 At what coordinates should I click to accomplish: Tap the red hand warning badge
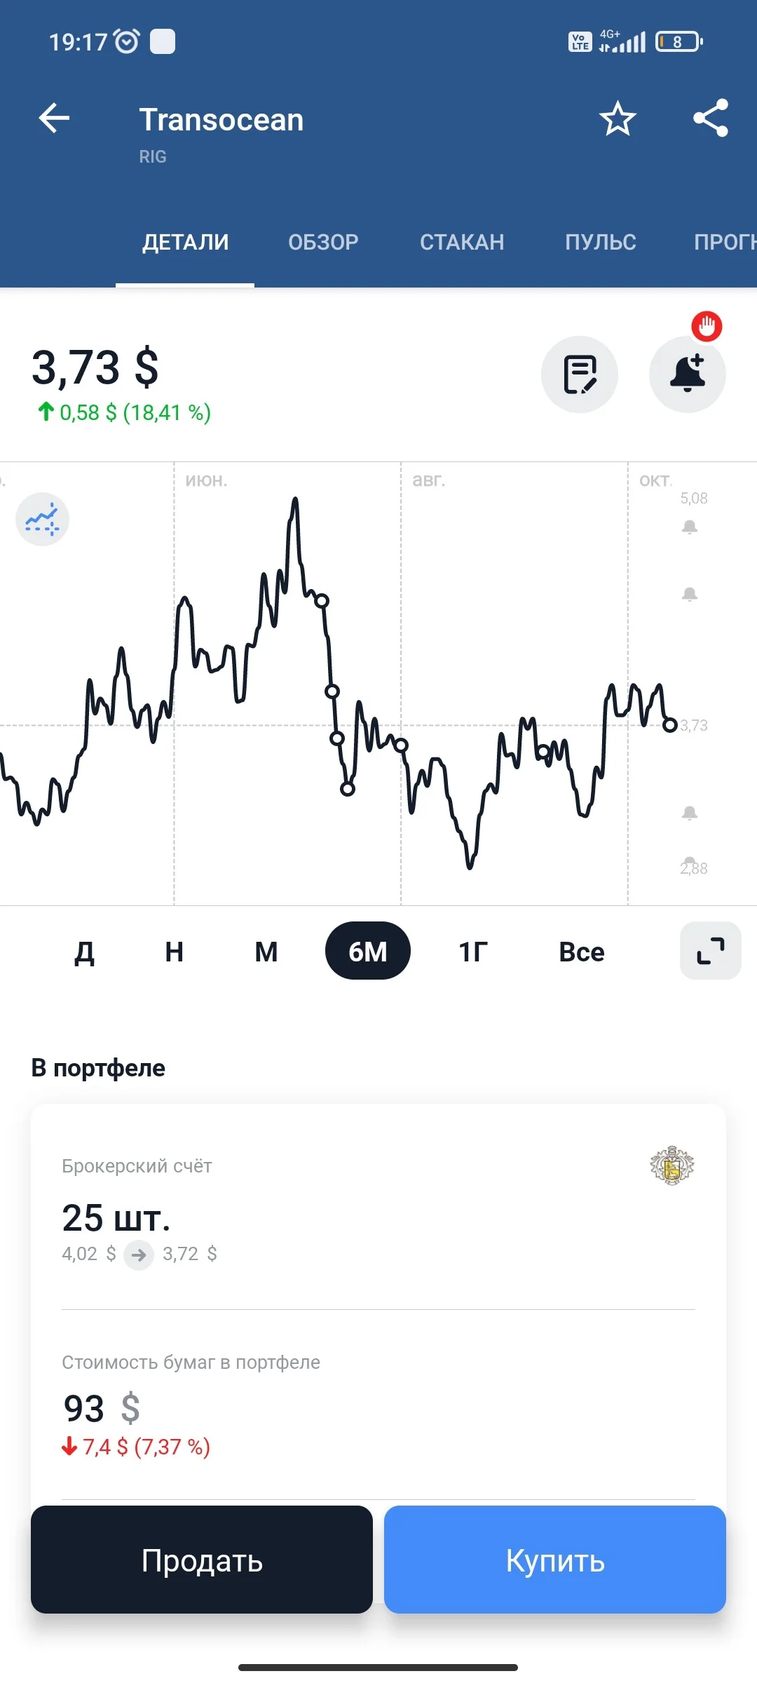[x=707, y=327]
